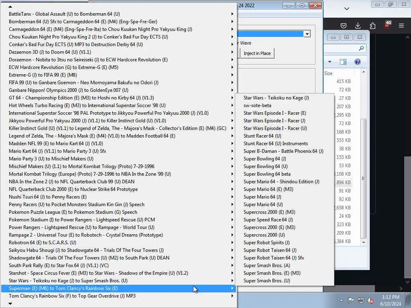Click the Explorer search magnifier icon
Viewport: 411px width, 308px height.
pyautogui.click(x=361, y=48)
